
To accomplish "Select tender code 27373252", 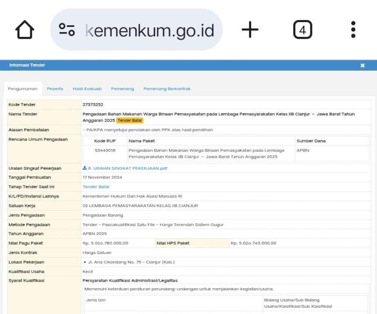I will tap(93, 105).
